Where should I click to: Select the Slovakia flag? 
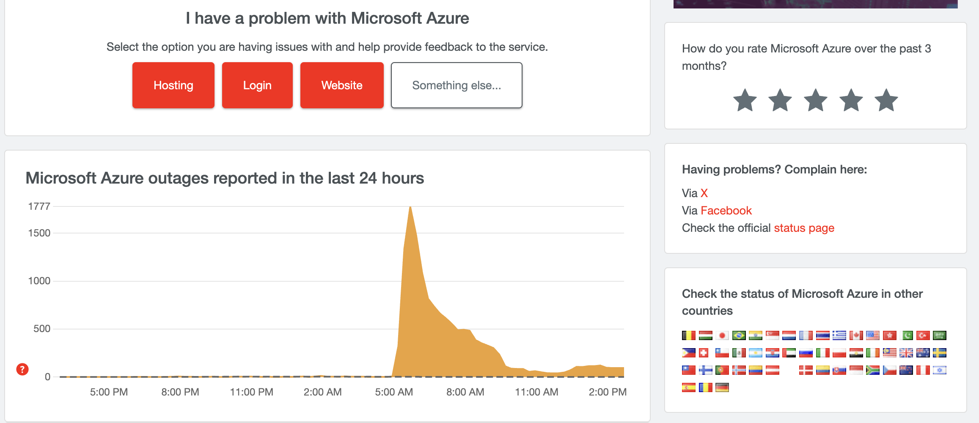click(x=839, y=370)
